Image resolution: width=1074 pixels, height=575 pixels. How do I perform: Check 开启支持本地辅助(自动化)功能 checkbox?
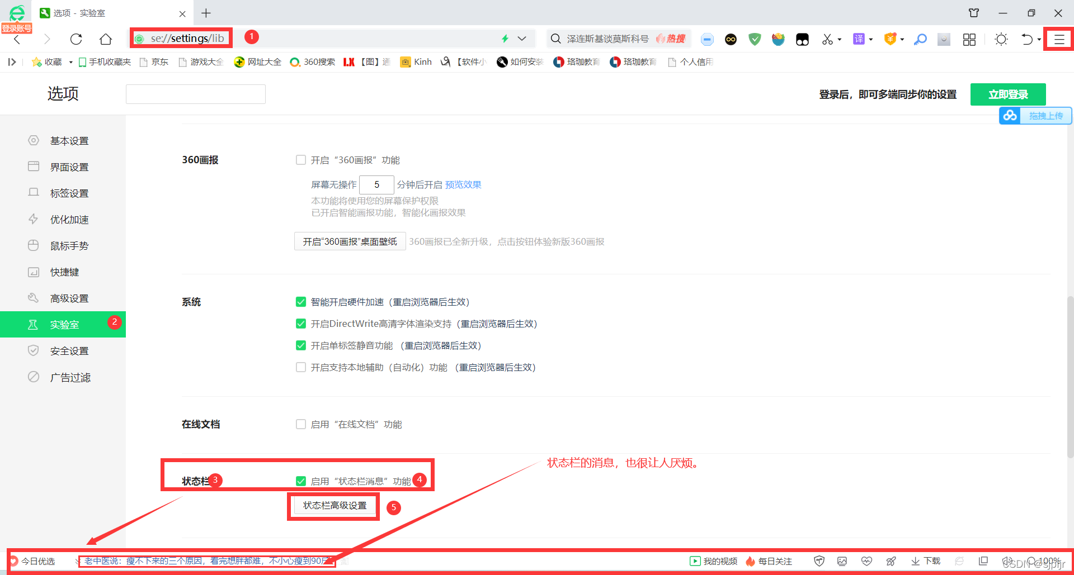301,367
